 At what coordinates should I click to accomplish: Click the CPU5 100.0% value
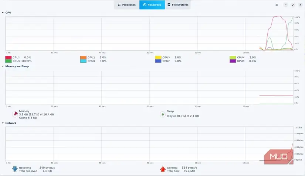27,61
